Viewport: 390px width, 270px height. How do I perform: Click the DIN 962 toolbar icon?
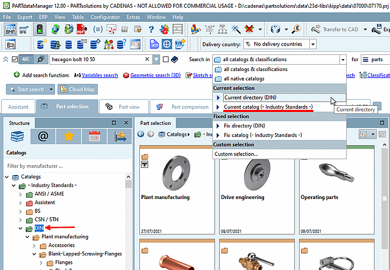[x=124, y=29]
